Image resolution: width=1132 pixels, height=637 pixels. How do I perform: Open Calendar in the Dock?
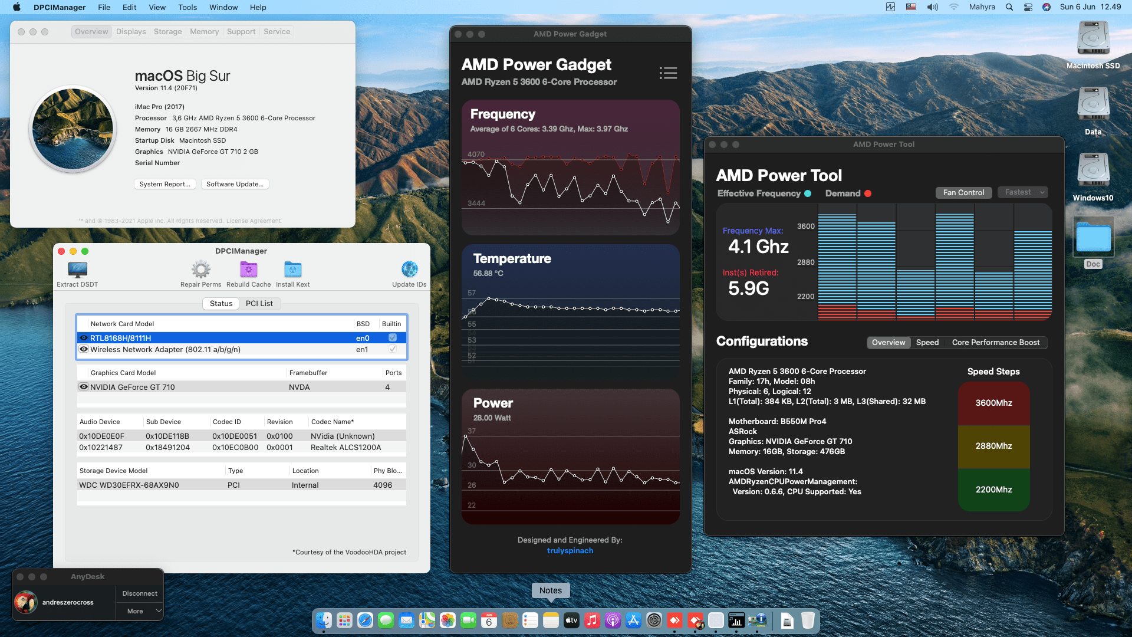coord(489,620)
